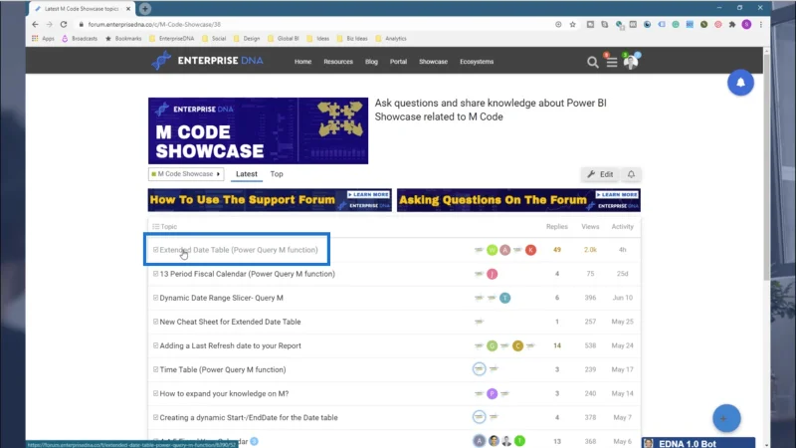Click the browser address bar URL

pyautogui.click(x=154, y=24)
